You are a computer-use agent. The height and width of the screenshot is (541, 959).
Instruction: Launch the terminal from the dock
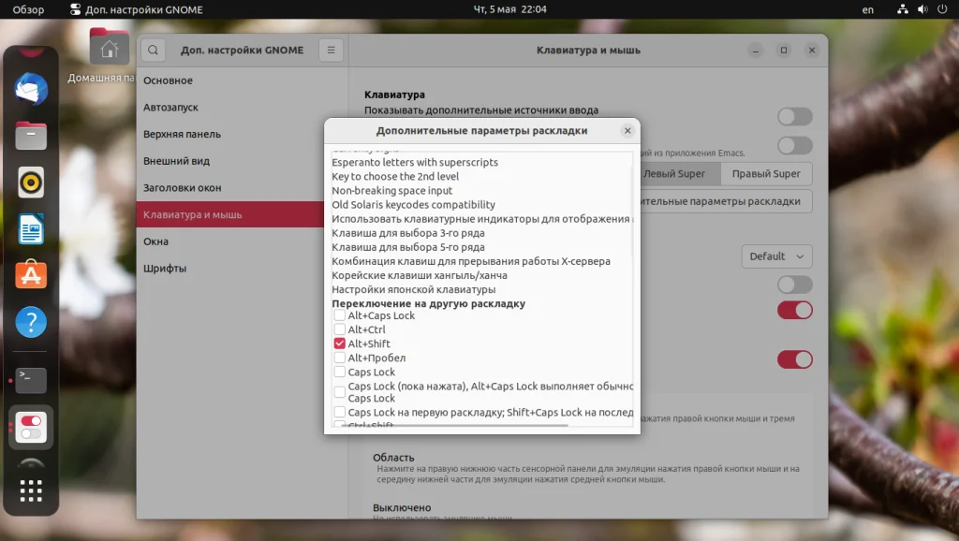pos(31,381)
